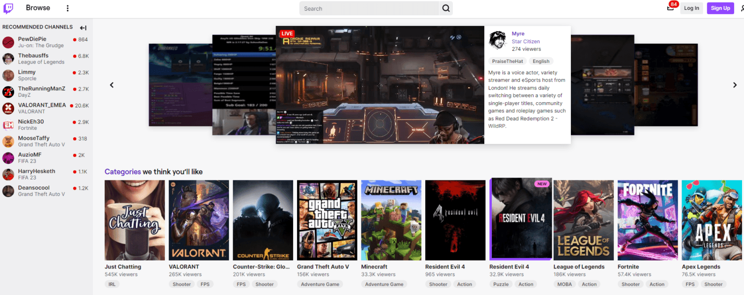Open the Browse page
This screenshot has height=295, width=744.
click(x=38, y=8)
